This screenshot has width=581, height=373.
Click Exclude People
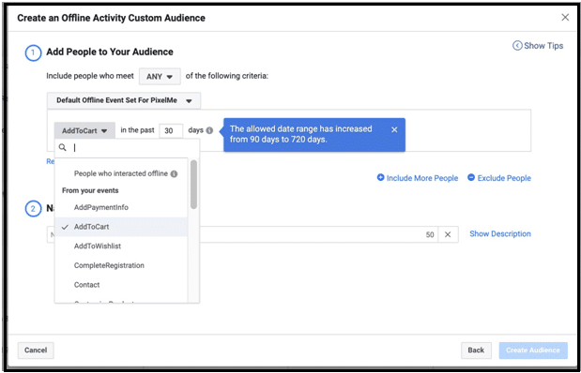[x=499, y=178]
